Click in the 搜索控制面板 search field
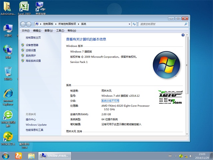This screenshot has height=160, width=213. click(162, 24)
